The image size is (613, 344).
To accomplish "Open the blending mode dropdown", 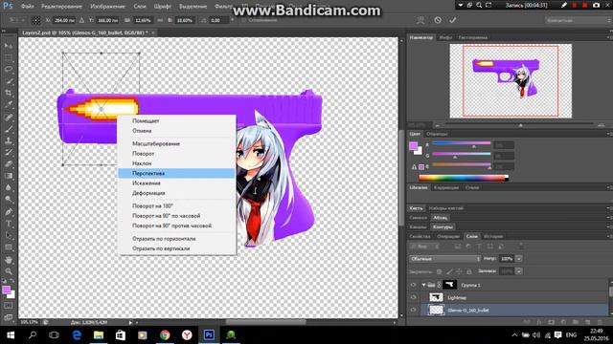I will (x=444, y=259).
